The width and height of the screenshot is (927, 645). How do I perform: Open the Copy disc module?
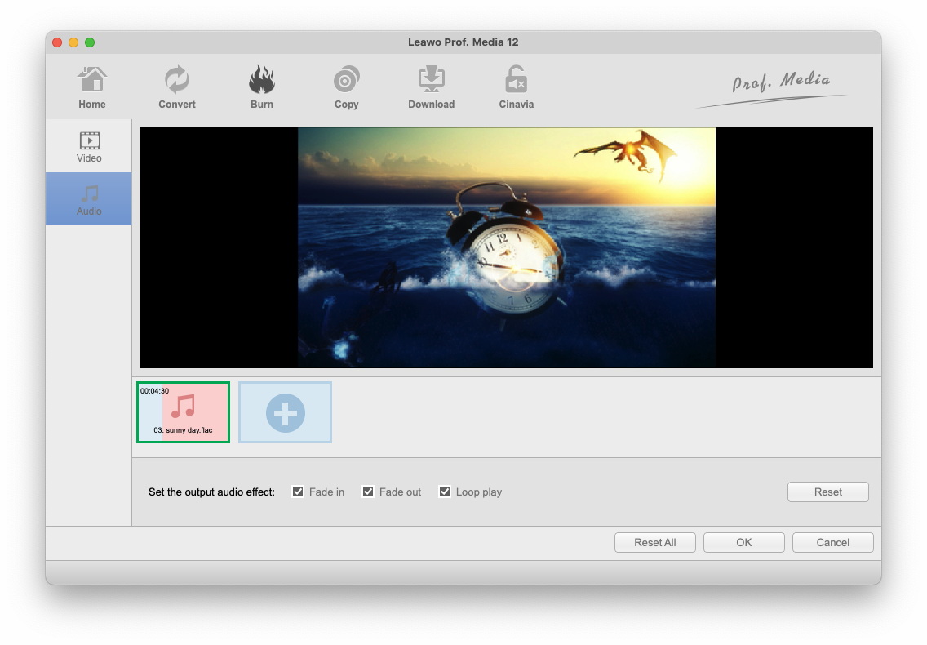point(346,87)
